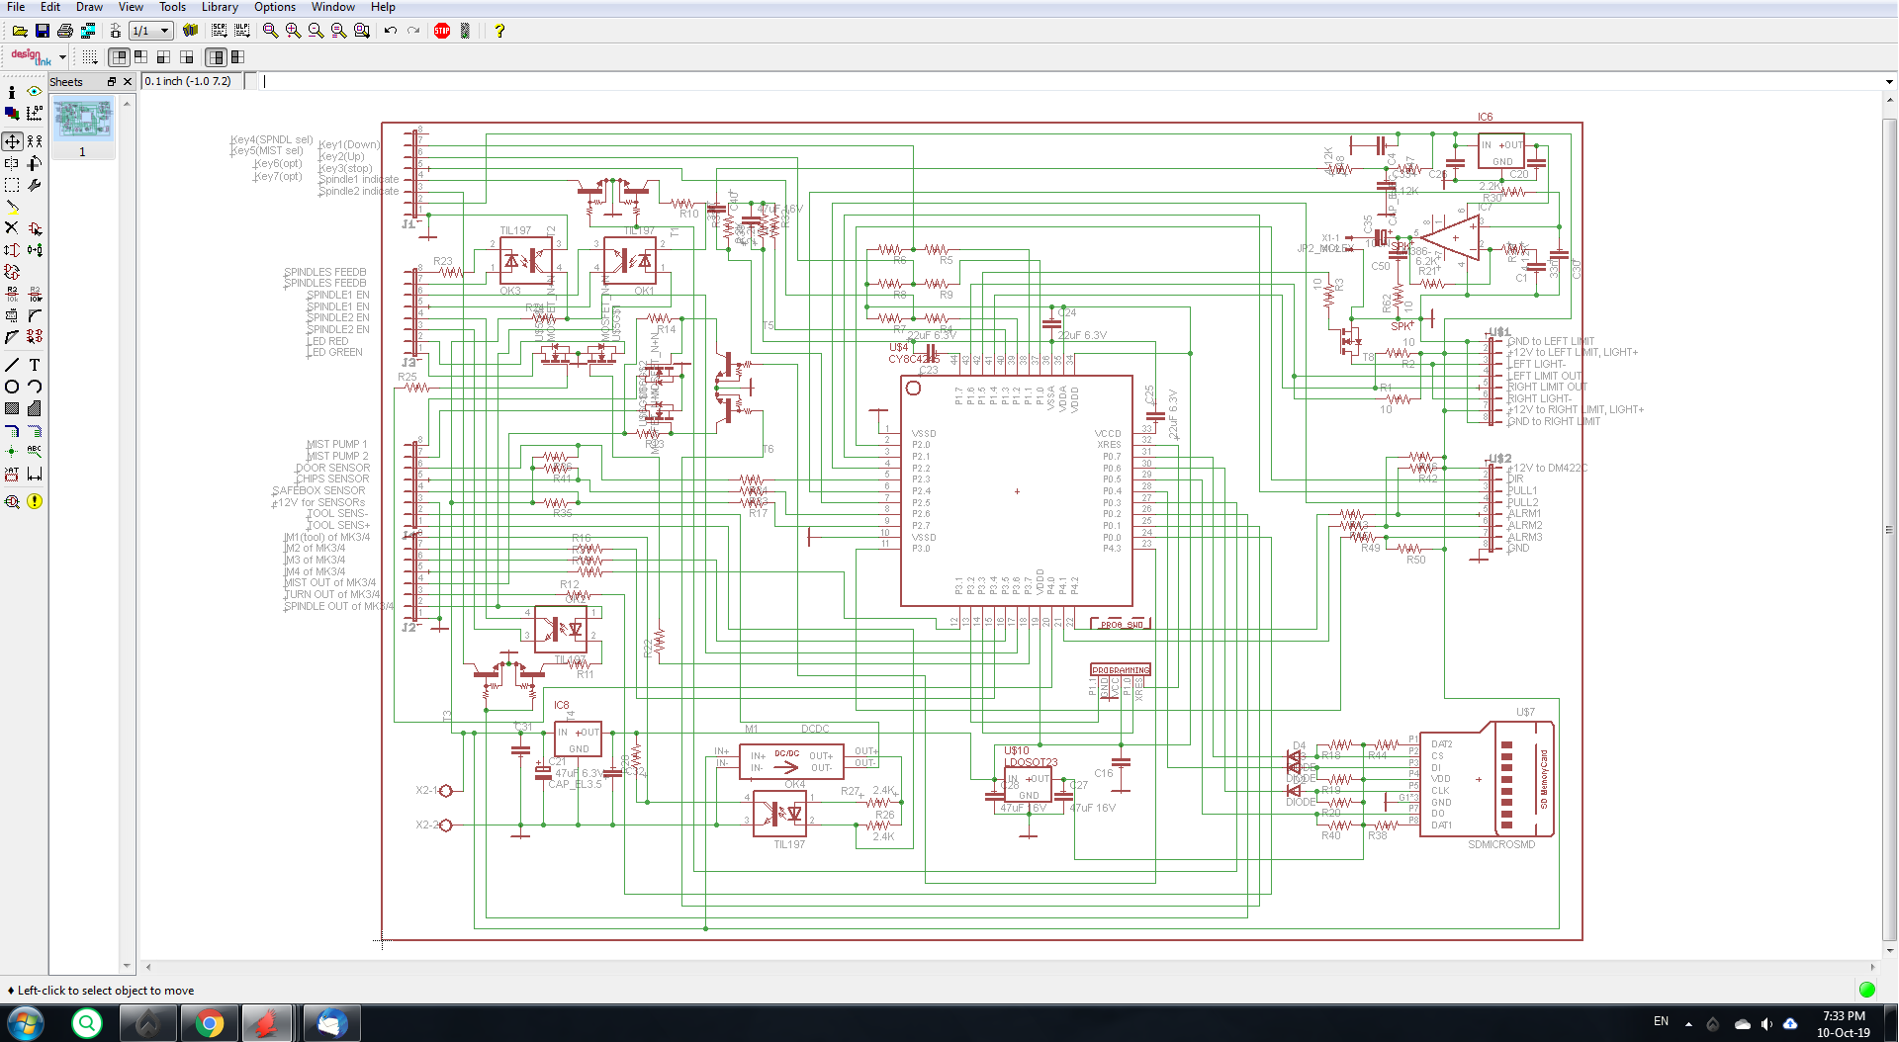Select the Group selection tool
Image resolution: width=1899 pixels, height=1042 pixels.
coord(12,185)
